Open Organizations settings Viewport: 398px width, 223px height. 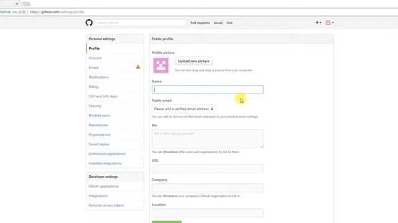115,135
